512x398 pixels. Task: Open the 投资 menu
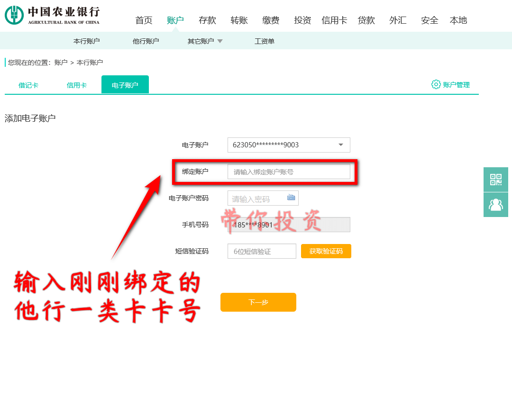pyautogui.click(x=302, y=20)
